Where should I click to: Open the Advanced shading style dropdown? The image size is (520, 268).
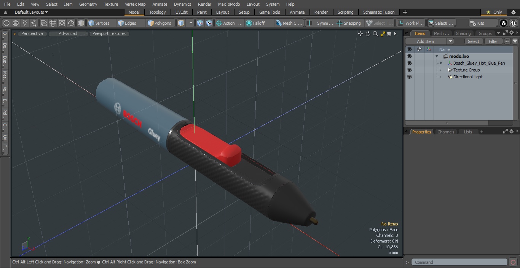[x=68, y=33]
